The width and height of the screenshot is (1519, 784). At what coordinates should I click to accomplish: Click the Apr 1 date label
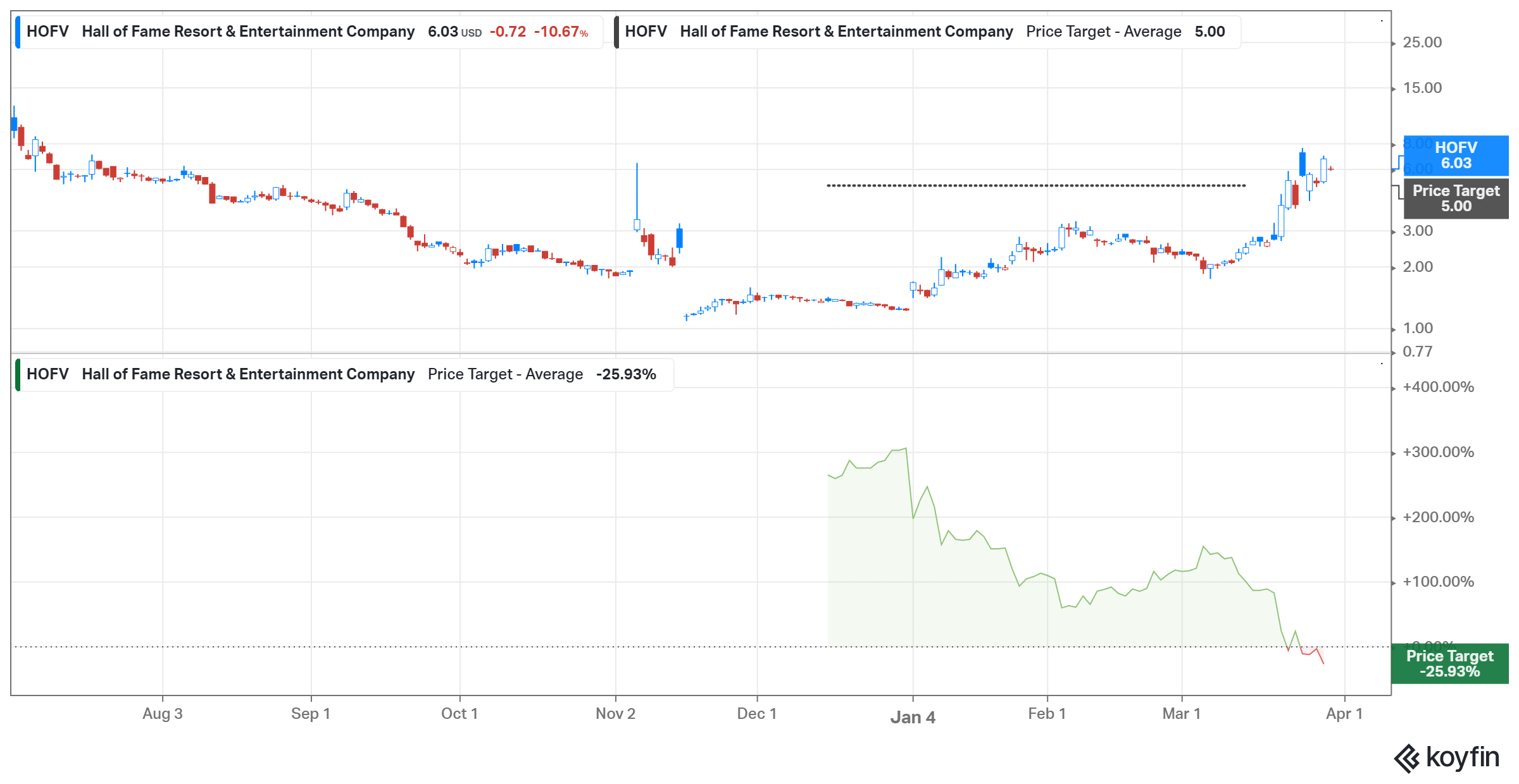click(x=1344, y=714)
